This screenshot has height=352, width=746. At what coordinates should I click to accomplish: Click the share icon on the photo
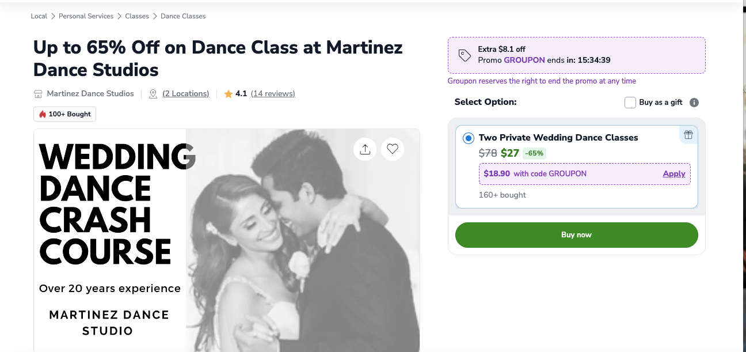(365, 149)
